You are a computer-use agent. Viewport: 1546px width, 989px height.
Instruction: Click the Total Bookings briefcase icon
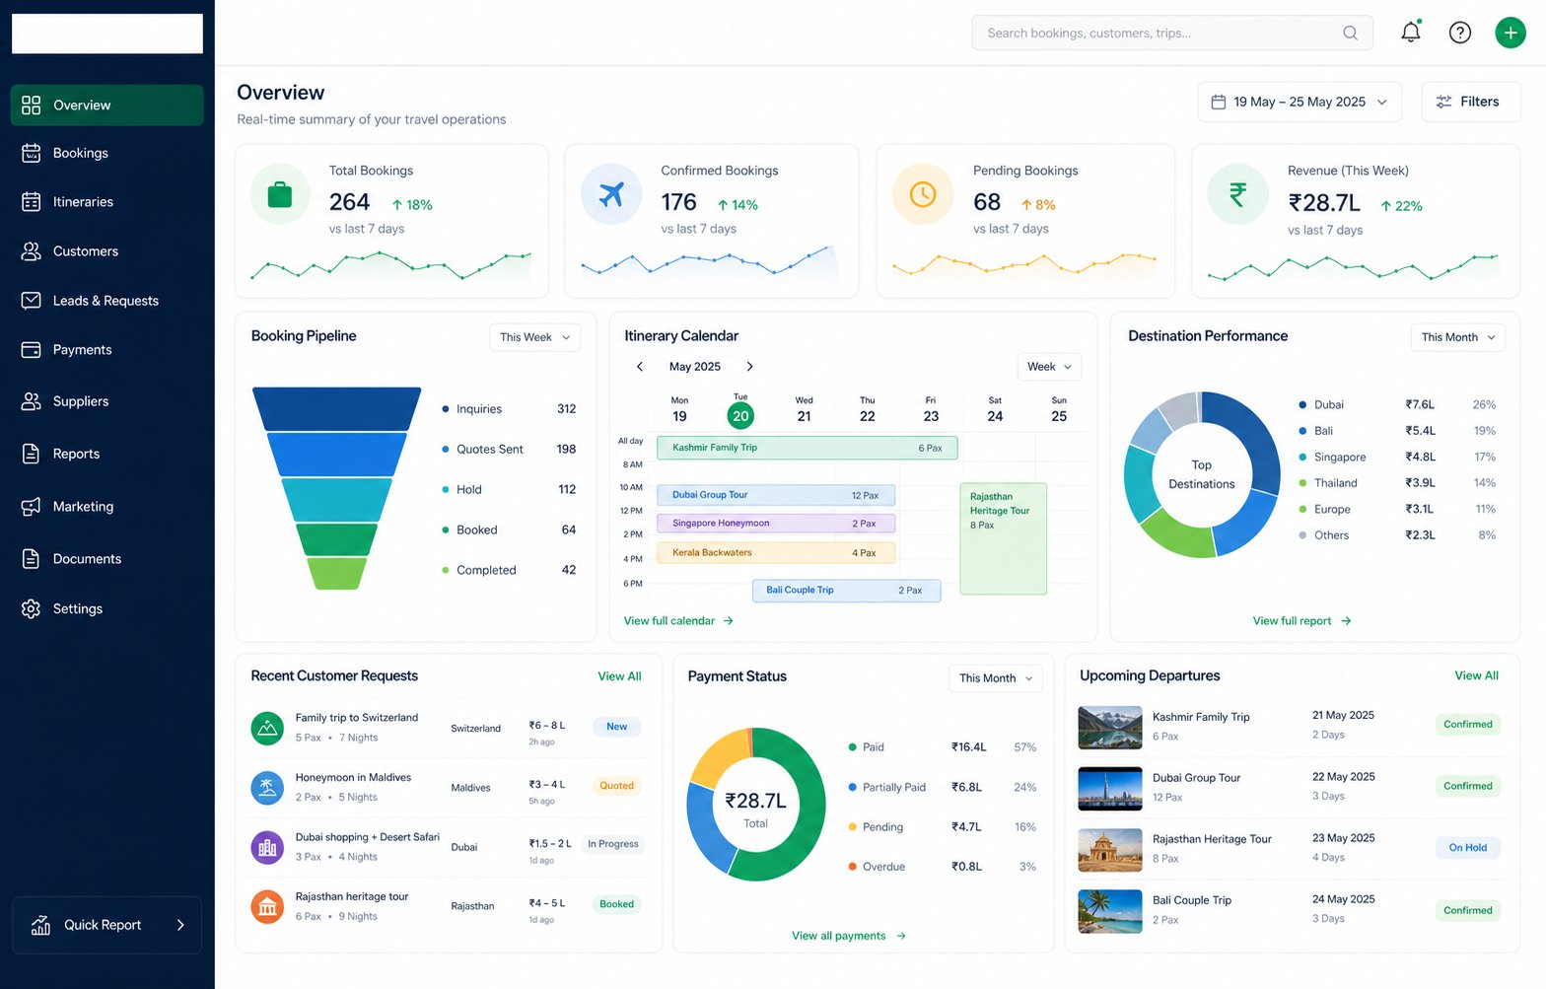(x=280, y=194)
